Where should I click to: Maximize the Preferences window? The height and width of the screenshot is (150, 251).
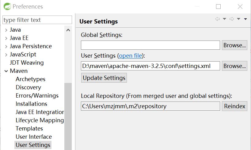point(218,6)
